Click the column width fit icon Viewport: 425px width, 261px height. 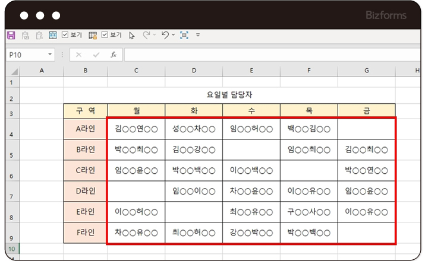pyautogui.click(x=53, y=35)
